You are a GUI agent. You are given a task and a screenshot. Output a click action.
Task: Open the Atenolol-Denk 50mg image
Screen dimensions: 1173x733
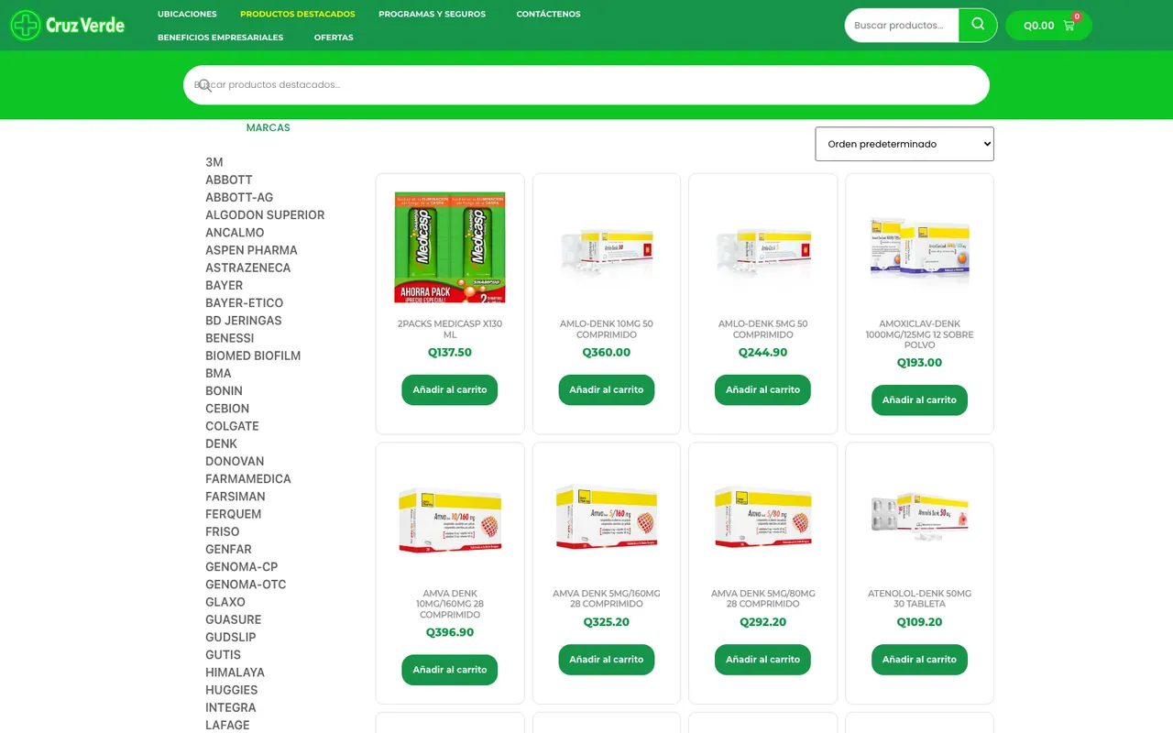tap(919, 517)
